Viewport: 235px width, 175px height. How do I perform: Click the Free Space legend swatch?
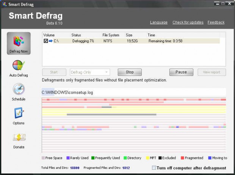(43, 158)
